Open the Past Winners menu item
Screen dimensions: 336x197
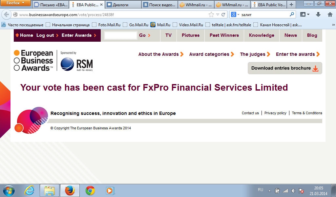pos(224,35)
